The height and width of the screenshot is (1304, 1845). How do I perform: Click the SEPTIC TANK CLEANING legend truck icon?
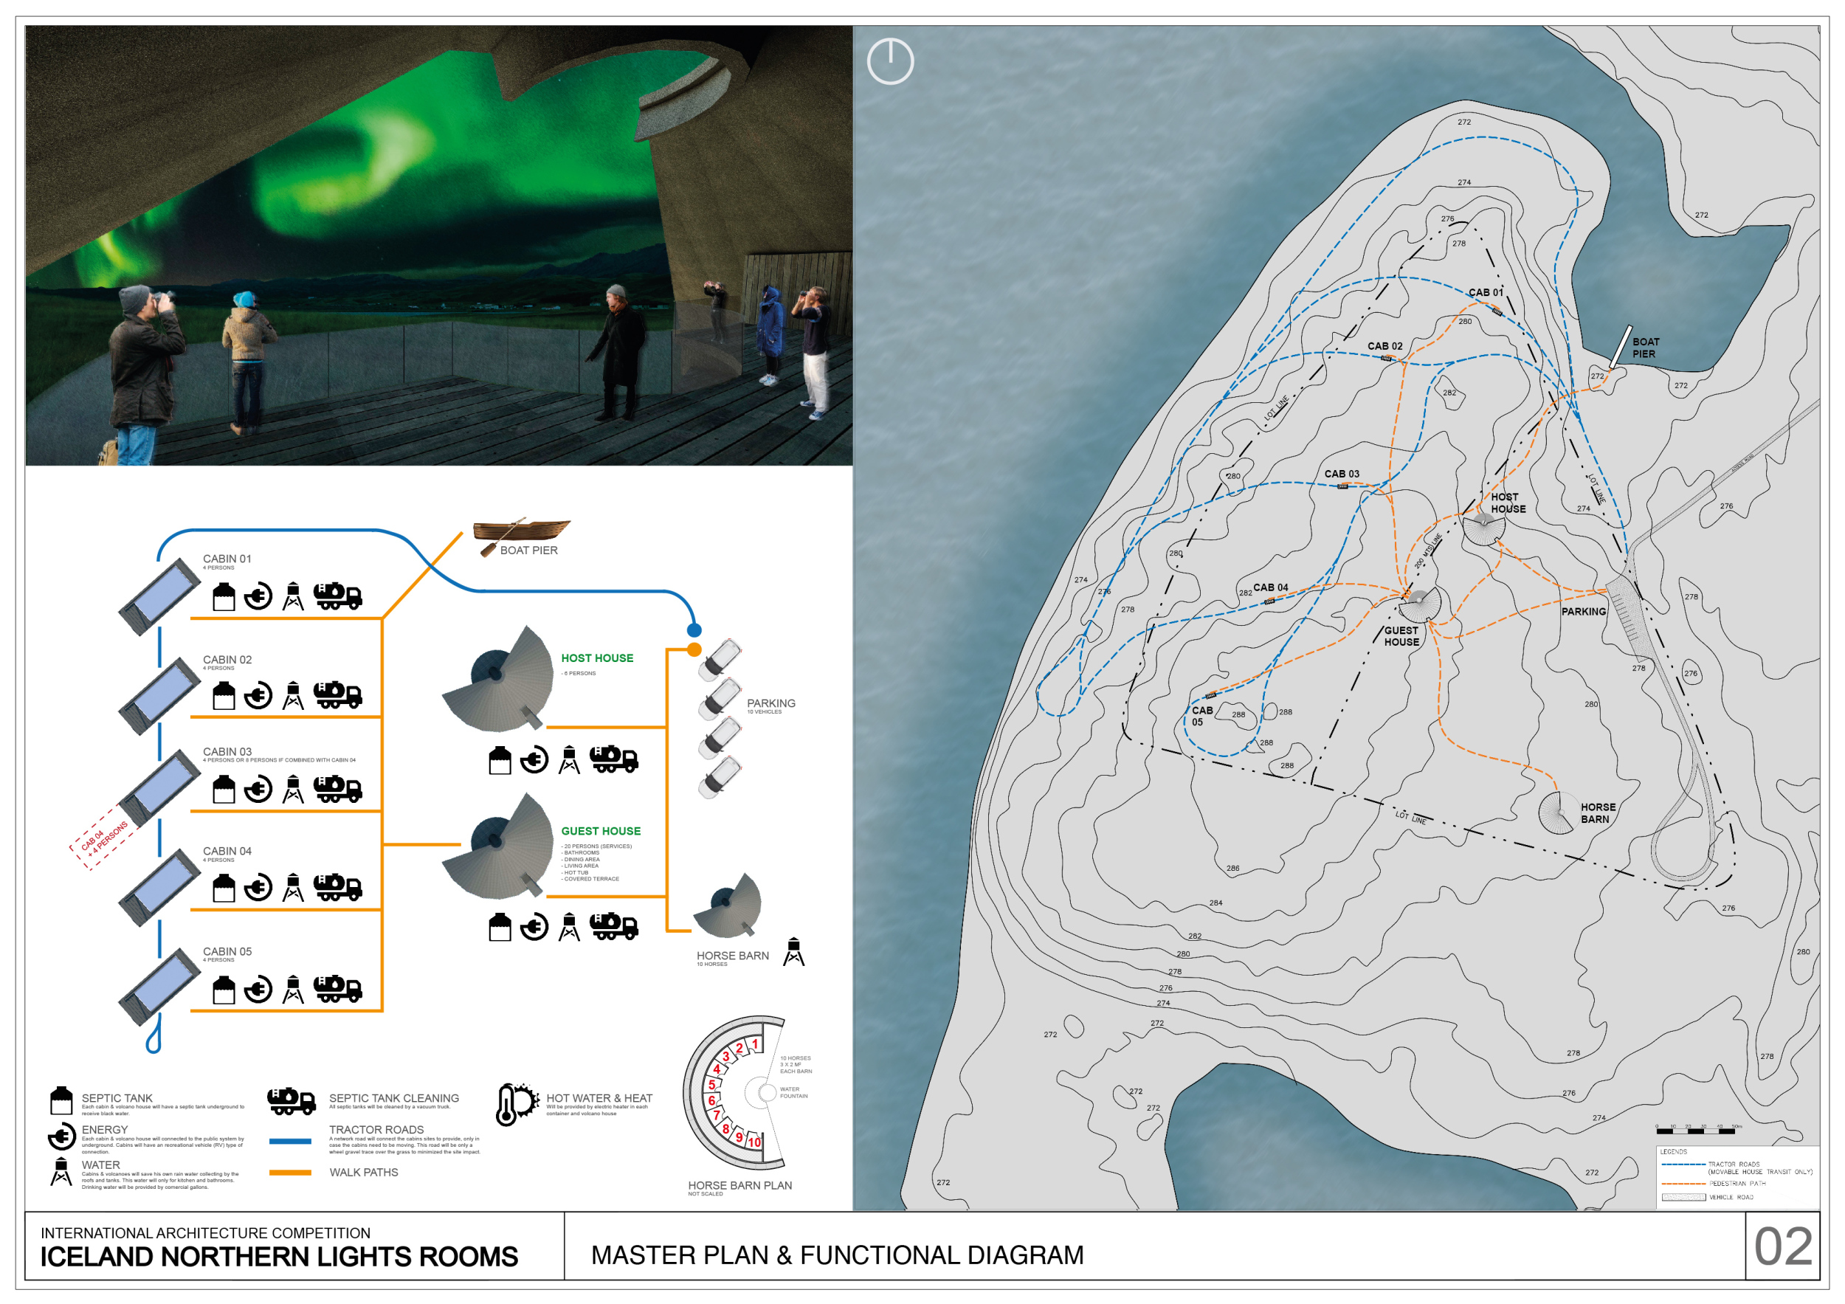tap(292, 1102)
